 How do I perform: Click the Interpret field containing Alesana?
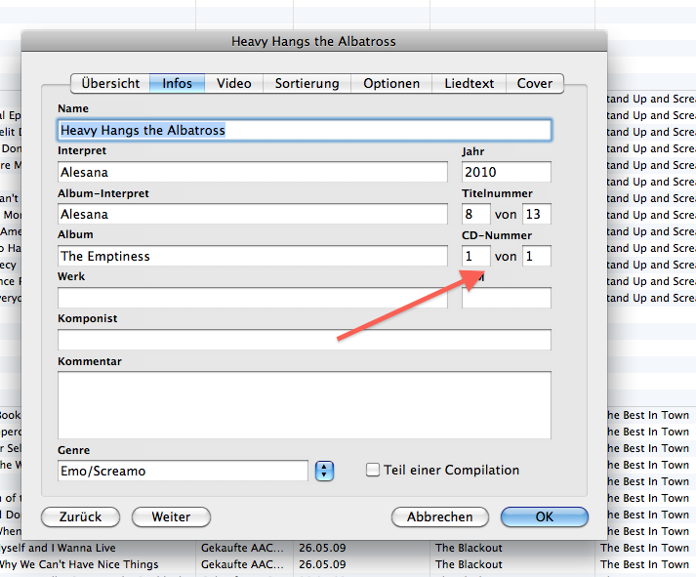(253, 172)
